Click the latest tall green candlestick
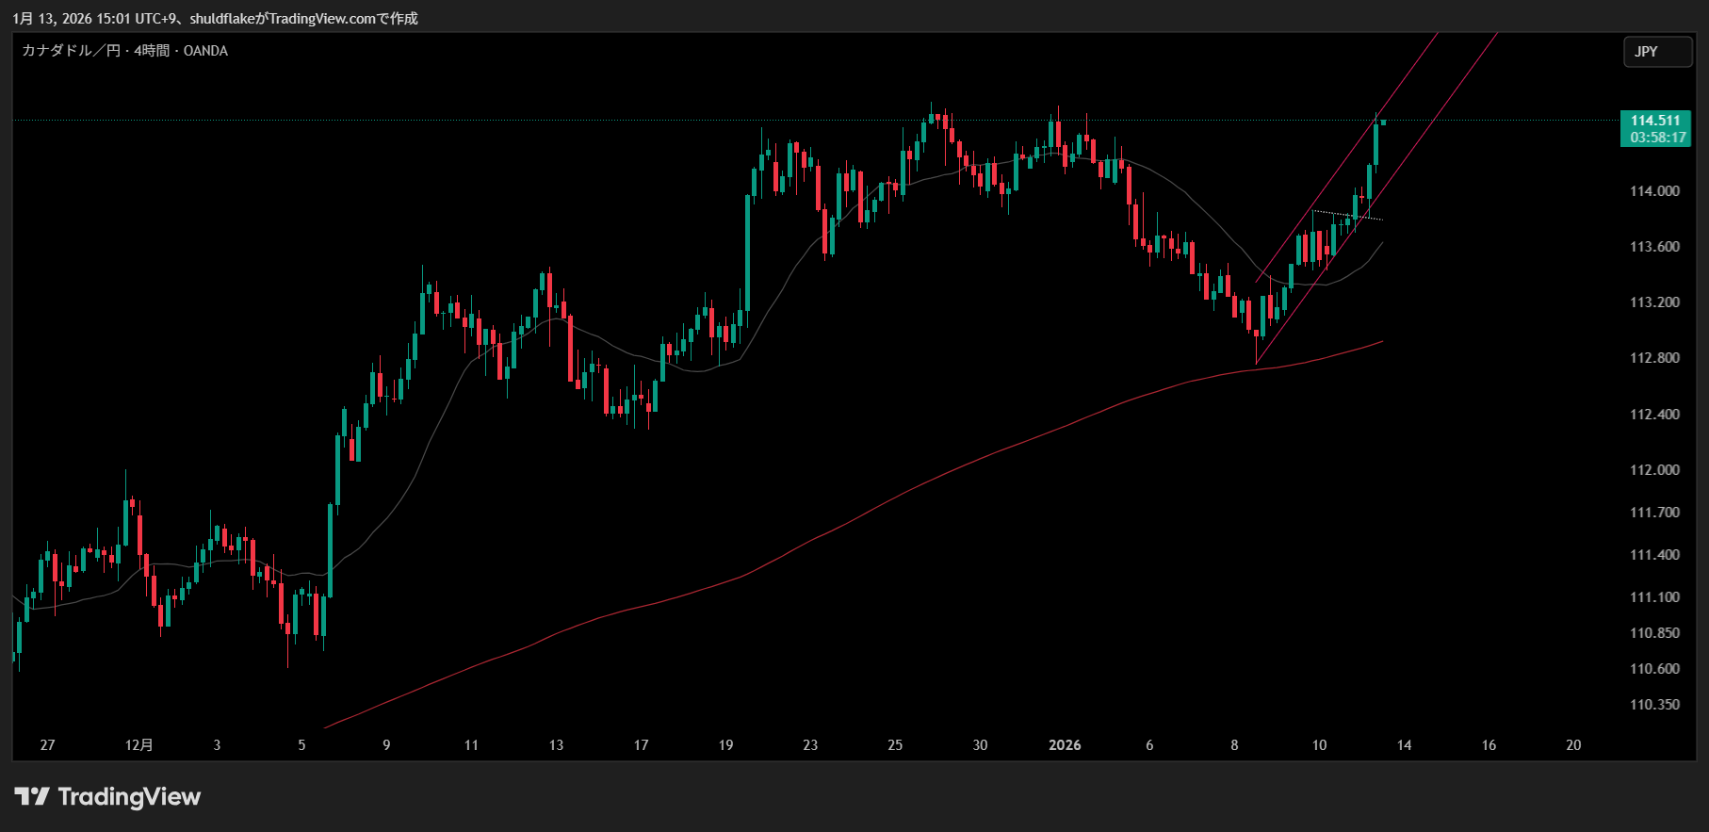 [x=1375, y=144]
